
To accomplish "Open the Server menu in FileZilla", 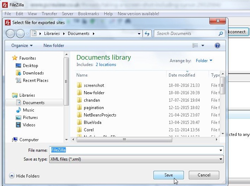I will click(x=68, y=14).
